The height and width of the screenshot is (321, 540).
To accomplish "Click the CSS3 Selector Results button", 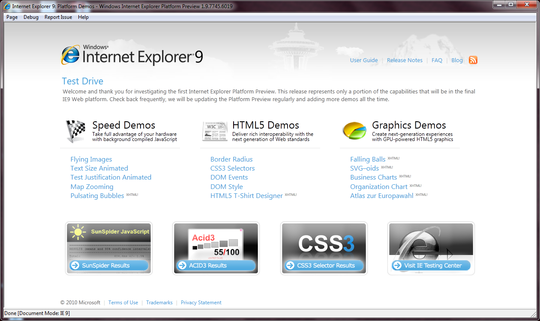I will pyautogui.click(x=324, y=265).
